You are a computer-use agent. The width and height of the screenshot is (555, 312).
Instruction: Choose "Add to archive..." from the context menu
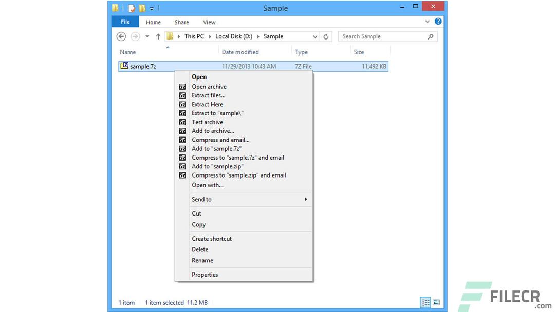click(x=213, y=130)
